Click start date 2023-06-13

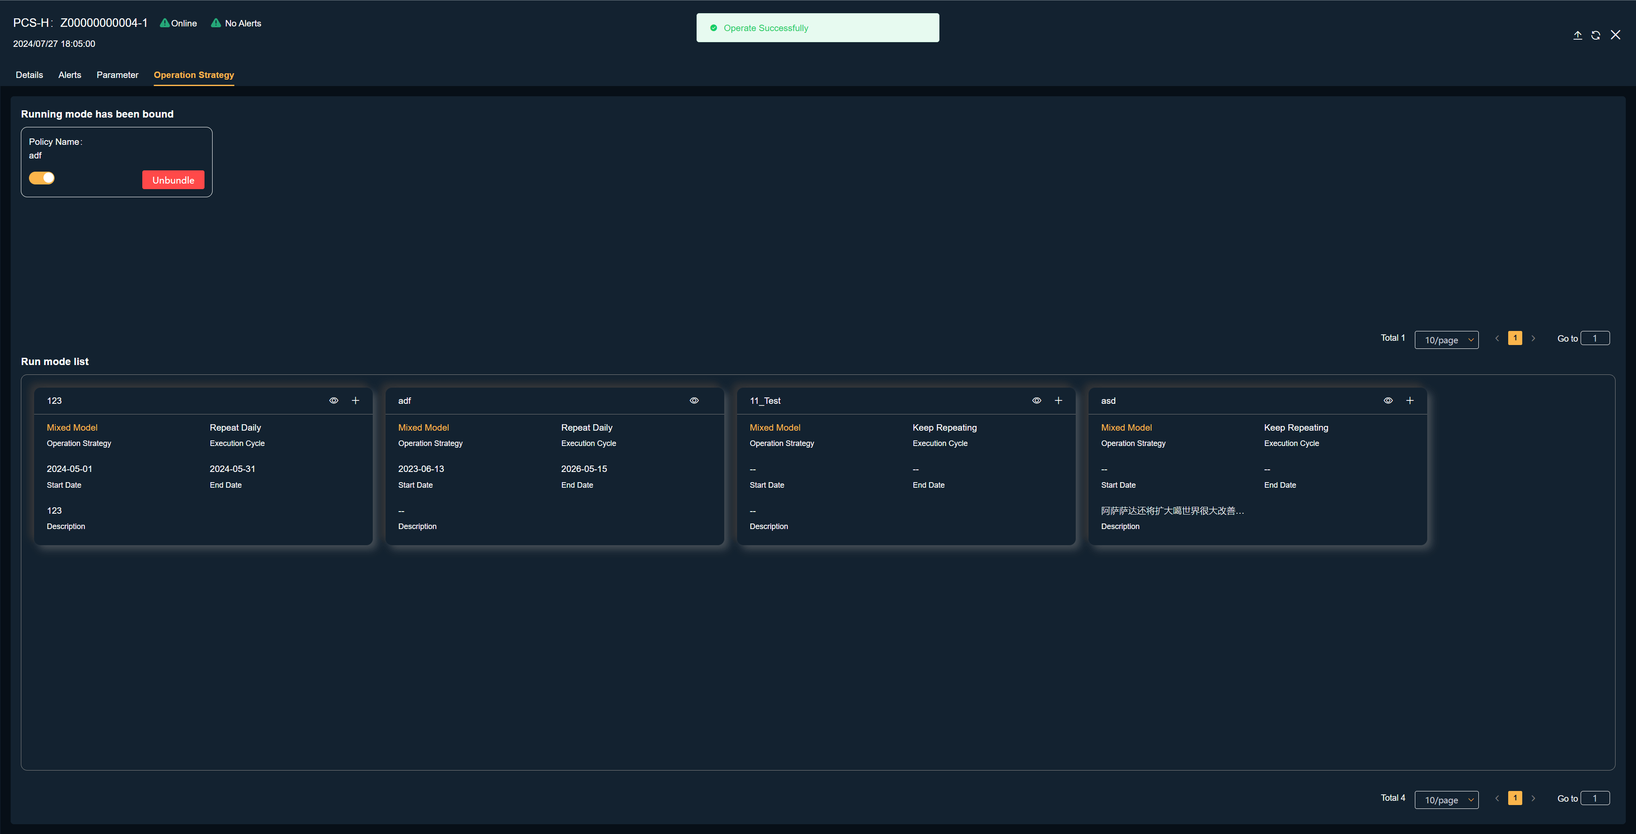point(421,469)
